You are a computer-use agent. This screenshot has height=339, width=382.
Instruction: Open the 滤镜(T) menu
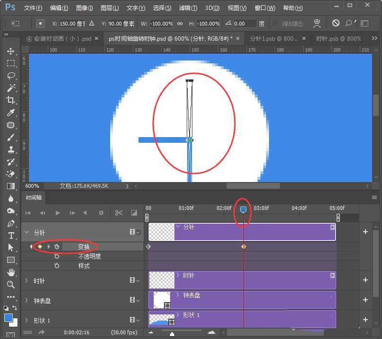point(188,8)
